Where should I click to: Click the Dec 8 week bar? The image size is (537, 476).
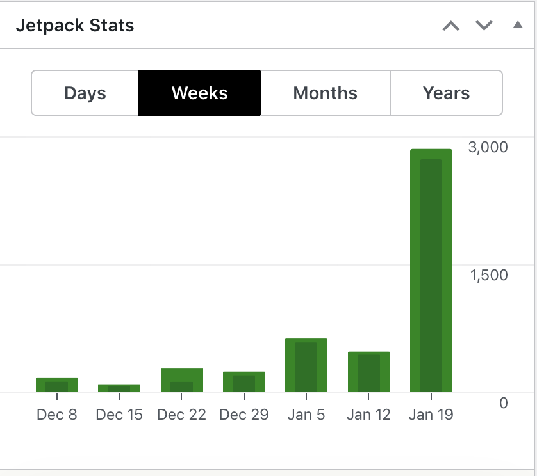[x=57, y=385]
